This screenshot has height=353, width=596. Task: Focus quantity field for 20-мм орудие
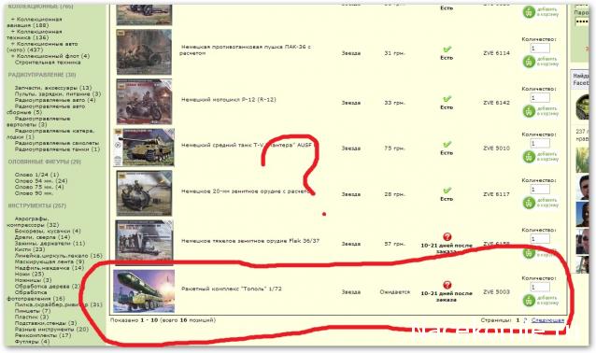coord(540,190)
